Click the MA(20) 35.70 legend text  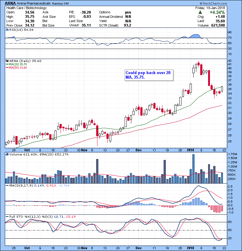point(18,64)
